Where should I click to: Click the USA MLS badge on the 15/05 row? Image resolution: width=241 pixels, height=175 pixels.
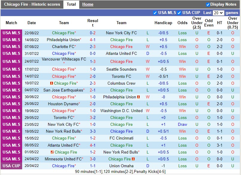[11, 138]
